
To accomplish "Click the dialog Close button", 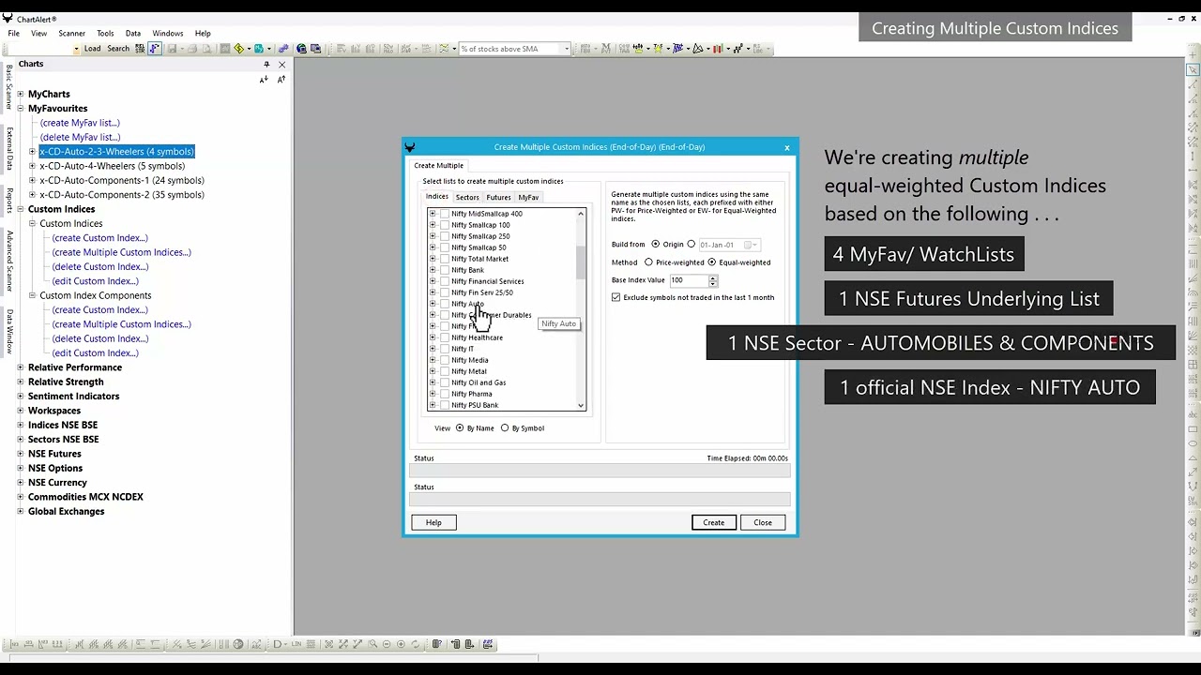I will pos(763,522).
